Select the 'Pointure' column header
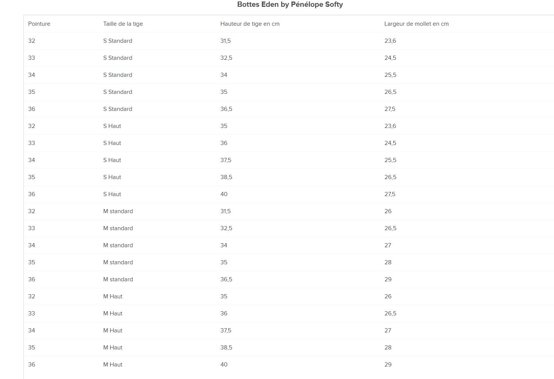The image size is (554, 379). pos(39,23)
